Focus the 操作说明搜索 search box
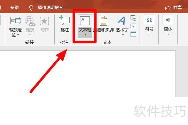188x125 pixels. tap(50, 8)
